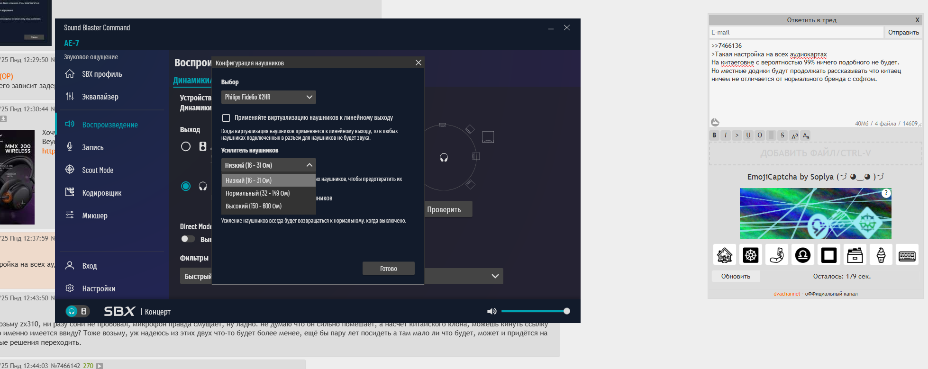
Task: Apply overline formatting in reply form
Action: (760, 135)
